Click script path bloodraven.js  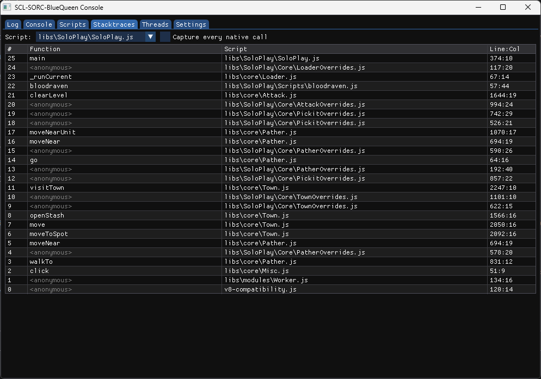point(291,86)
